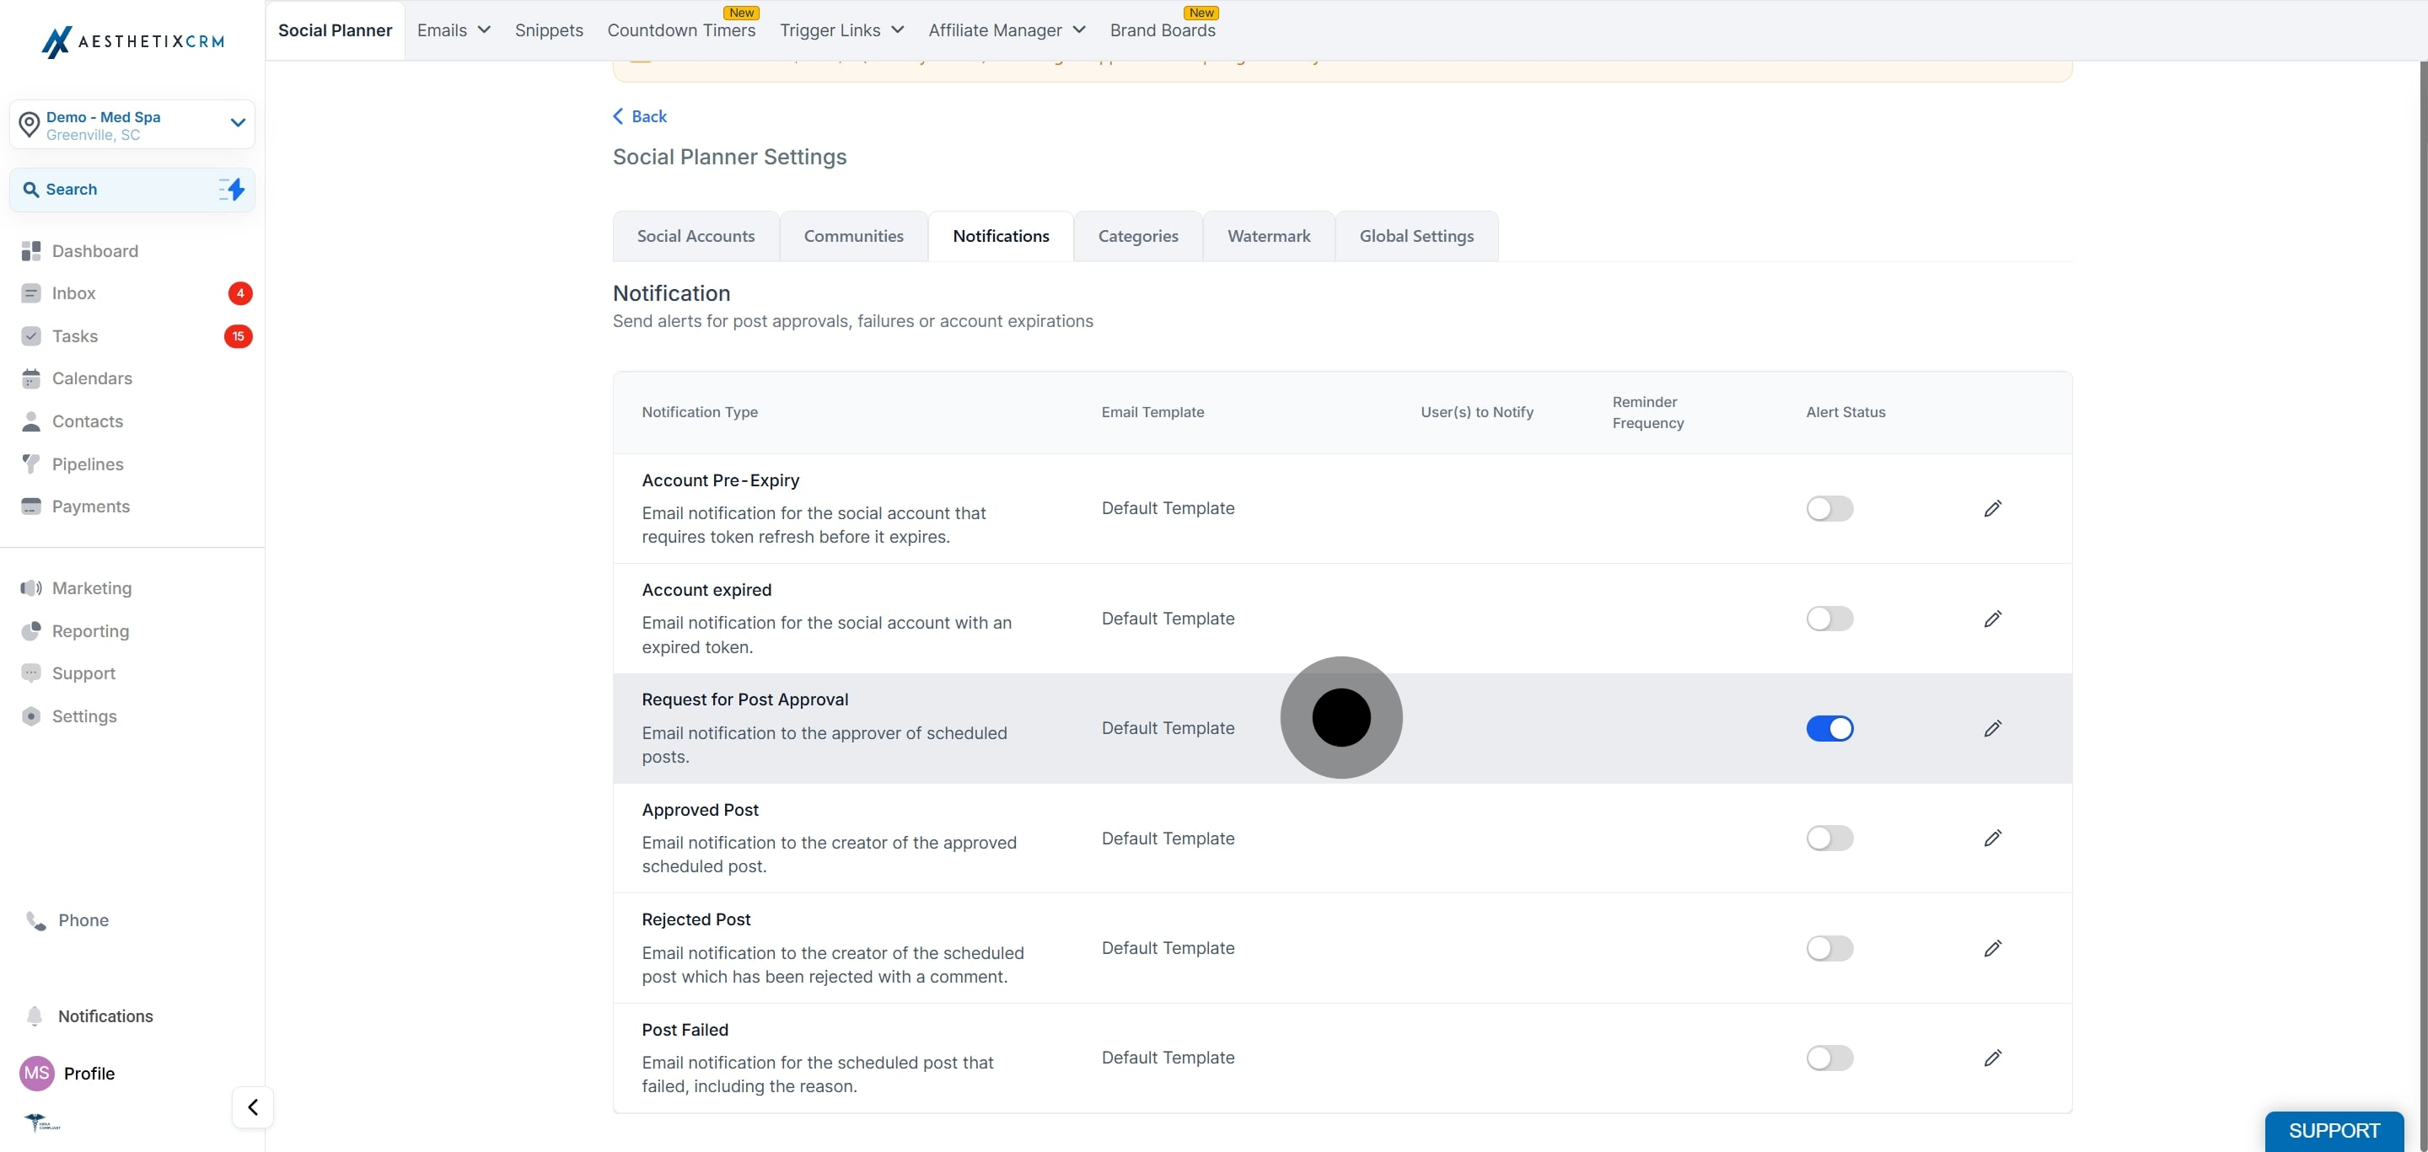Open the Phone dialer icon
This screenshot has width=2428, height=1152.
click(35, 920)
